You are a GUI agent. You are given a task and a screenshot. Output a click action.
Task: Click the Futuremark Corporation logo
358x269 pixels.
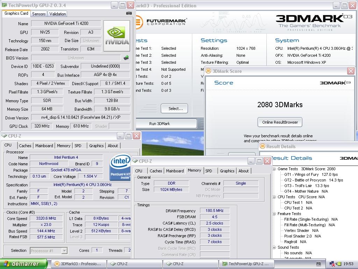coord(162,22)
